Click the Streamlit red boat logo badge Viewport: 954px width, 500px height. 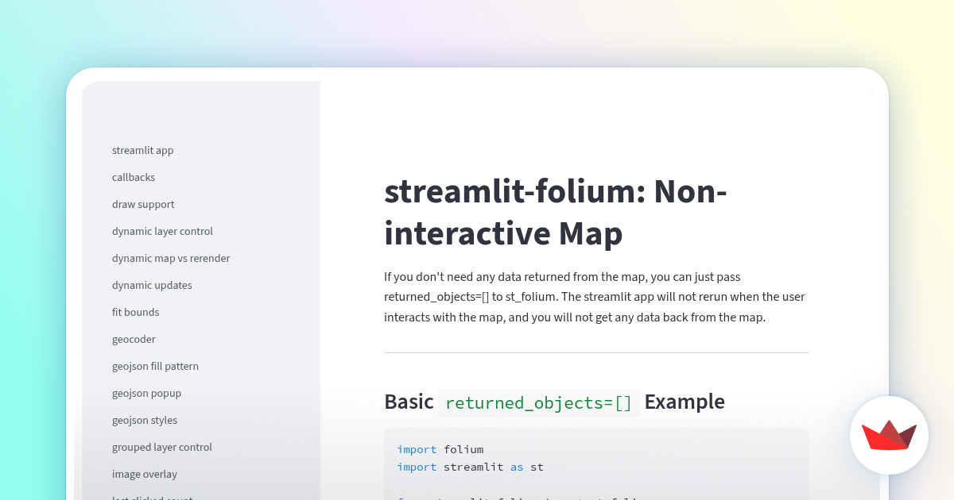(889, 435)
